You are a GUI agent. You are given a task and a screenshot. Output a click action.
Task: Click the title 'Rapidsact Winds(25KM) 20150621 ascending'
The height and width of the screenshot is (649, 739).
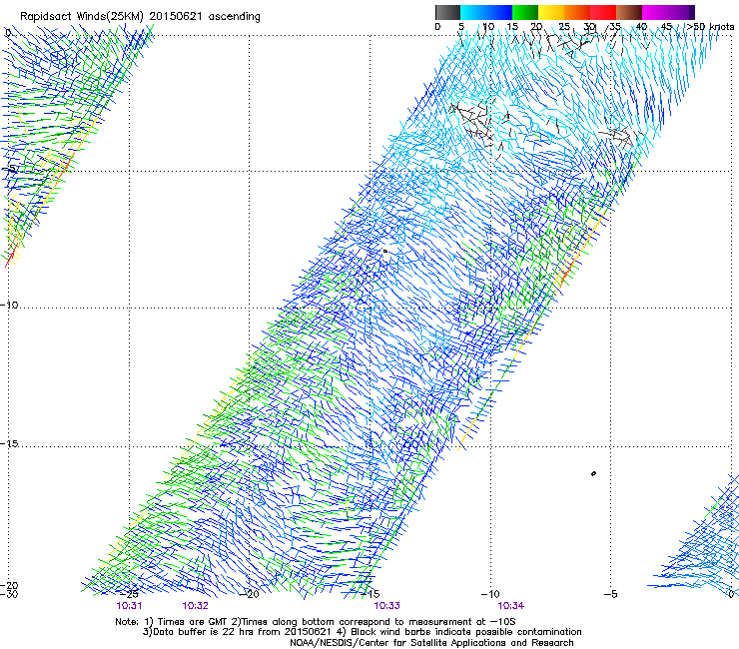[x=140, y=17]
